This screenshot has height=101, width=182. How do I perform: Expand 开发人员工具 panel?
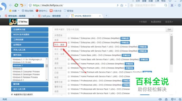point(30,50)
